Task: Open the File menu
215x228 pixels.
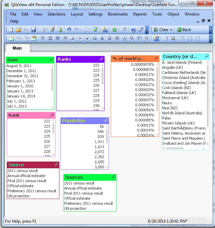Action: point(13,14)
